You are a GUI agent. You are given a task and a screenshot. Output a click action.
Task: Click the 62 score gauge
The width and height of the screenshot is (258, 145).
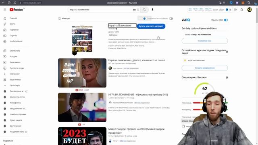tap(204, 89)
